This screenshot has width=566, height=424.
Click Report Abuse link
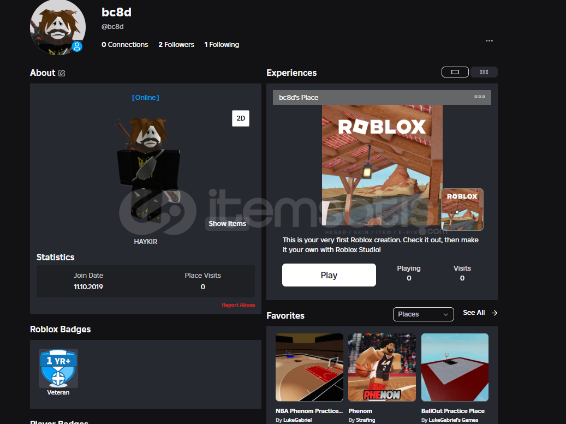click(238, 305)
